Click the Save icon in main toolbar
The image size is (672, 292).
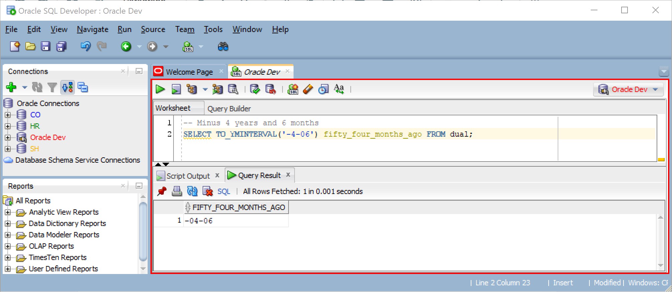tap(45, 46)
